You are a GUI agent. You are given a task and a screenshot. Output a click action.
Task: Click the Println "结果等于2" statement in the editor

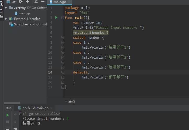point(106,57)
